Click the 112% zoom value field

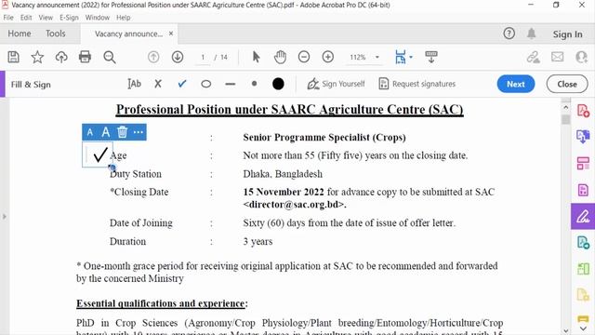click(x=358, y=57)
